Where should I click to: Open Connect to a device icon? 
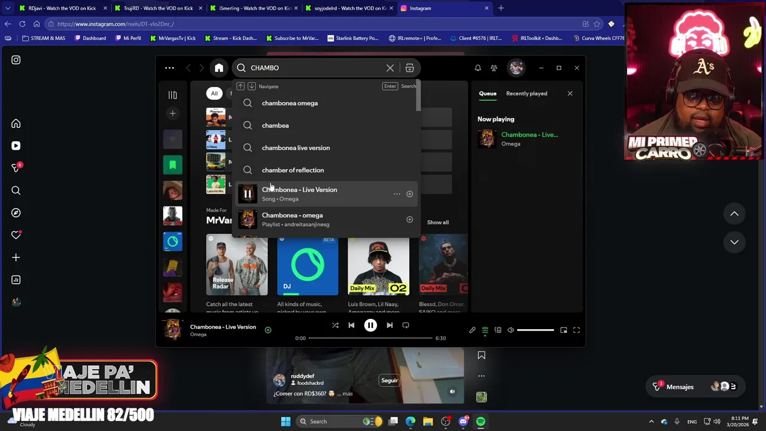pos(498,330)
